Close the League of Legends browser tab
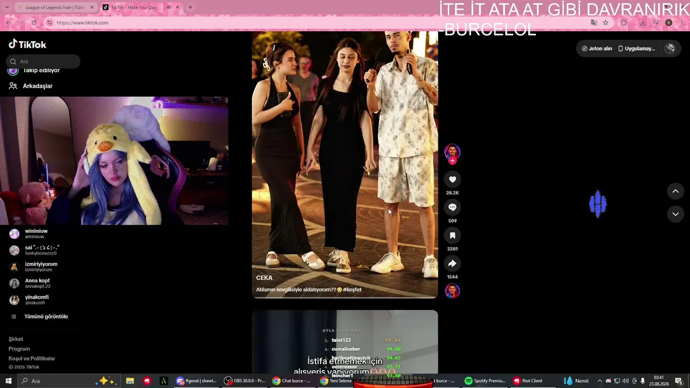The width and height of the screenshot is (690, 388). point(92,8)
